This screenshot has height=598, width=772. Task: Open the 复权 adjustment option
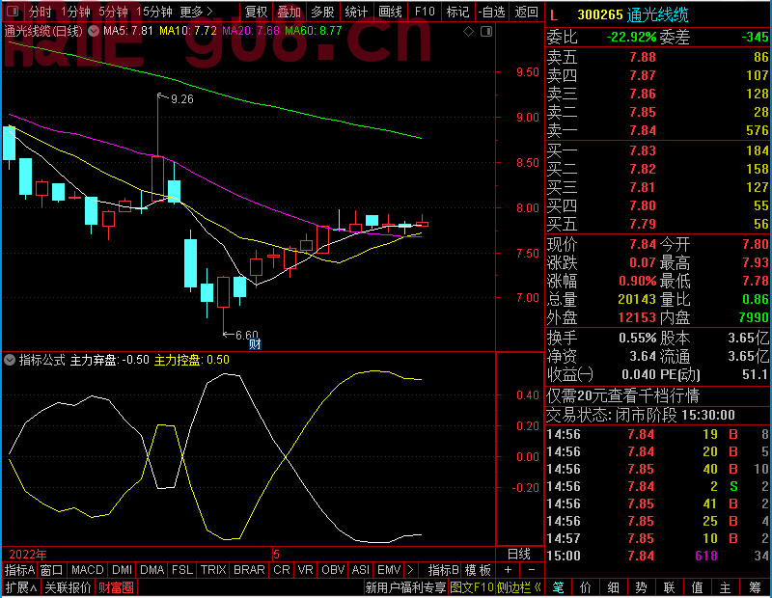tap(256, 12)
